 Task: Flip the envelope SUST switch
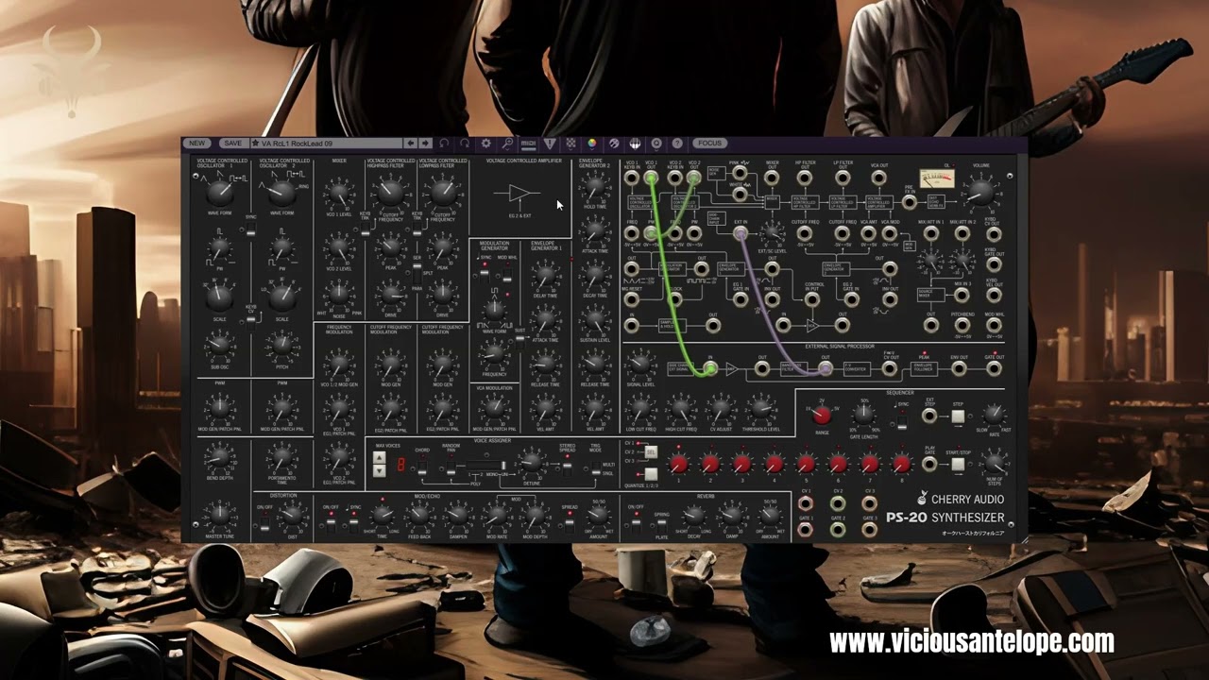coord(519,341)
